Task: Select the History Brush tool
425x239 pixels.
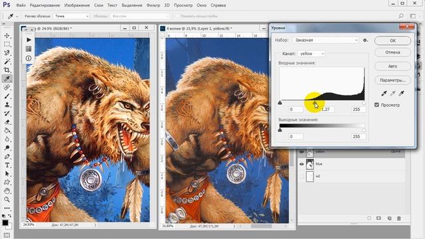Action: click(7, 114)
